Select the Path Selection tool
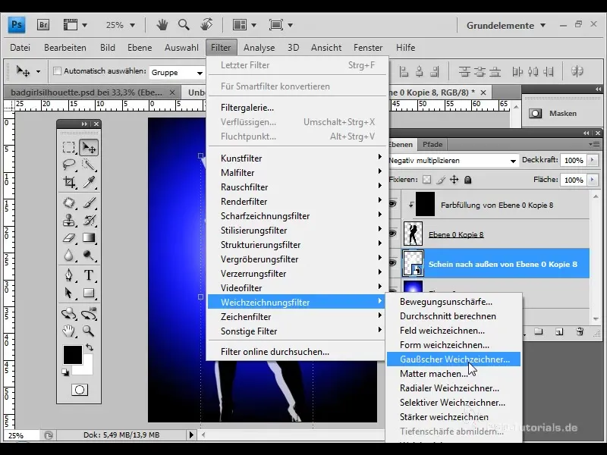607x455 pixels. pyautogui.click(x=69, y=293)
